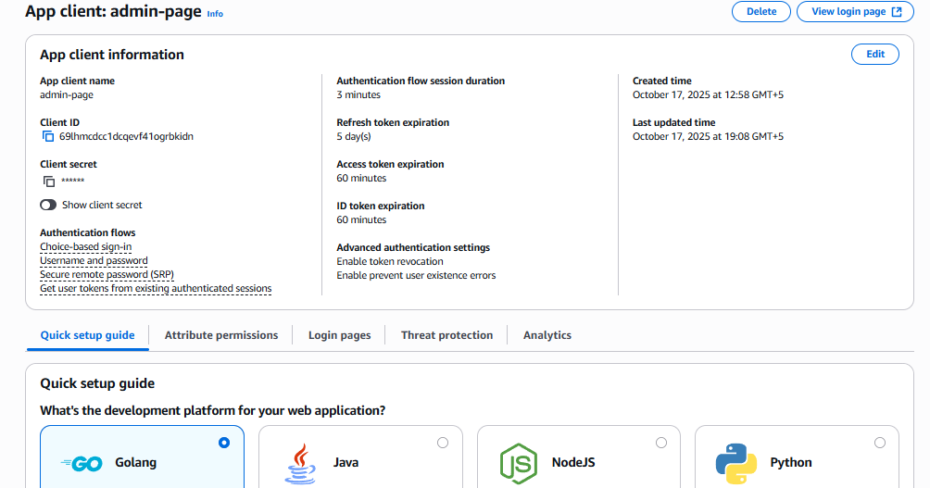Click Edit in App client information
This screenshot has height=488, width=930.
click(x=874, y=54)
